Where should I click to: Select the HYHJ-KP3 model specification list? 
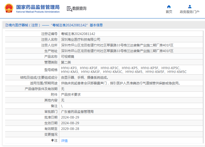coord(124,70)
